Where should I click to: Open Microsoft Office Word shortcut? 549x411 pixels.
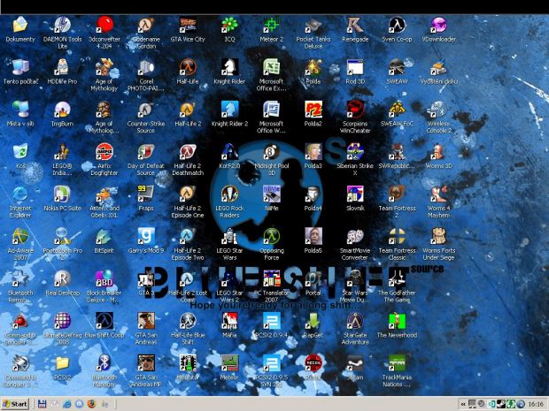271,110
